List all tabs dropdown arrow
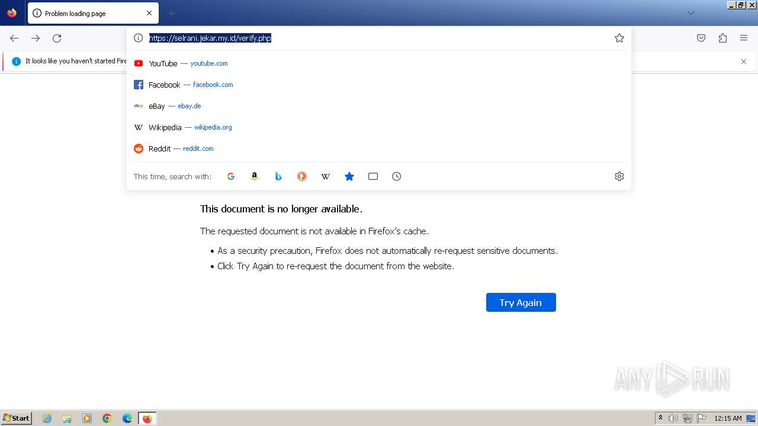Viewport: 758px width, 426px height. point(691,13)
